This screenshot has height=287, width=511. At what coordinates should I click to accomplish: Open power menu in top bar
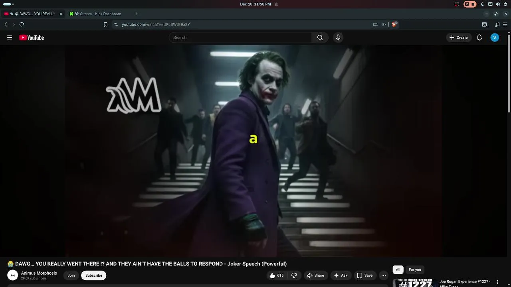(505, 4)
